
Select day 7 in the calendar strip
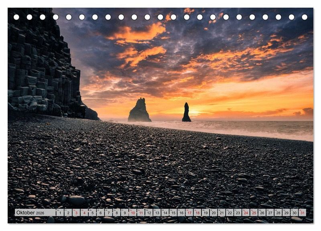[108, 213]
